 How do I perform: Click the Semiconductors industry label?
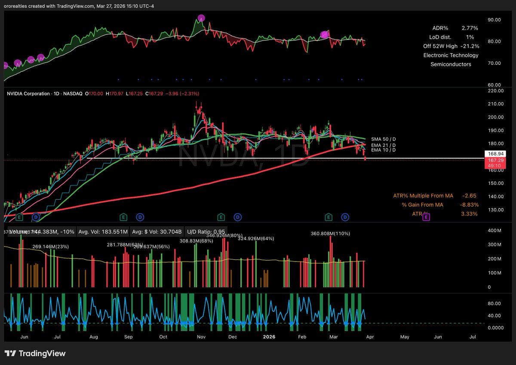tap(451, 64)
